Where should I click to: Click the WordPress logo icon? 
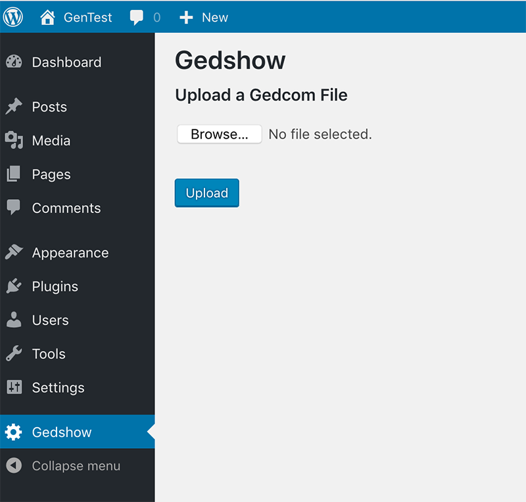click(x=13, y=17)
